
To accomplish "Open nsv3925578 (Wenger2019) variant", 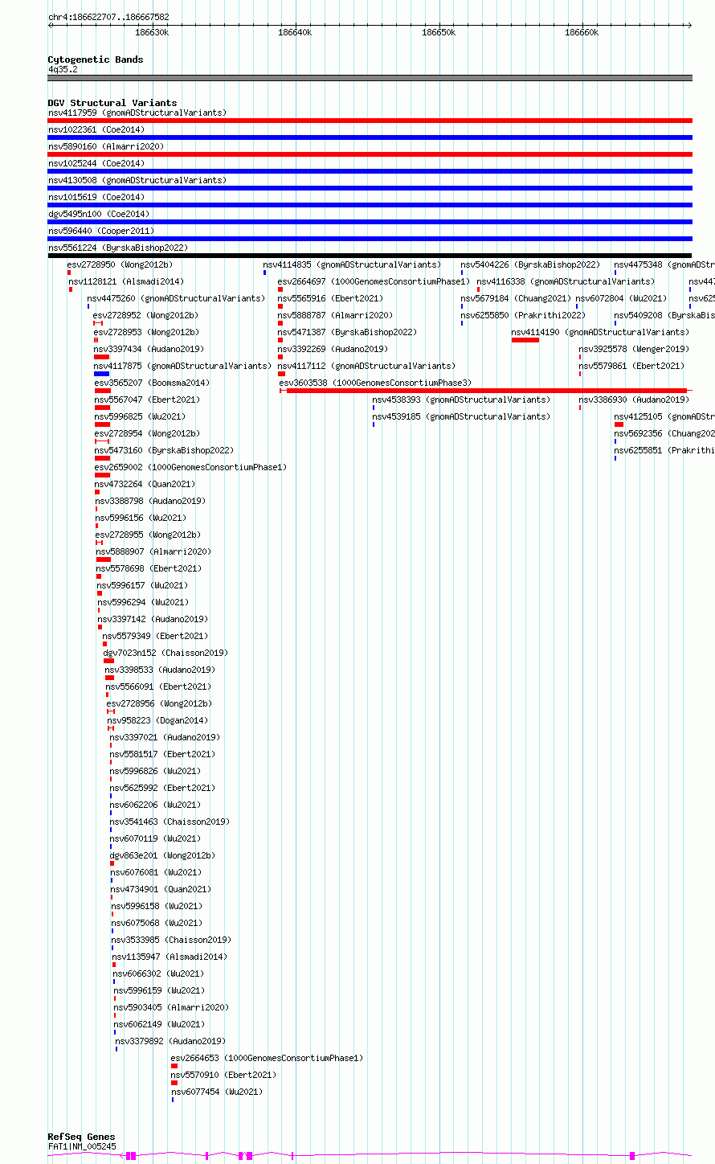I will pos(634,349).
